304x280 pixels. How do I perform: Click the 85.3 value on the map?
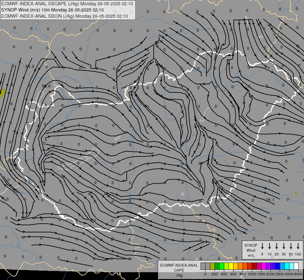[30, 67]
